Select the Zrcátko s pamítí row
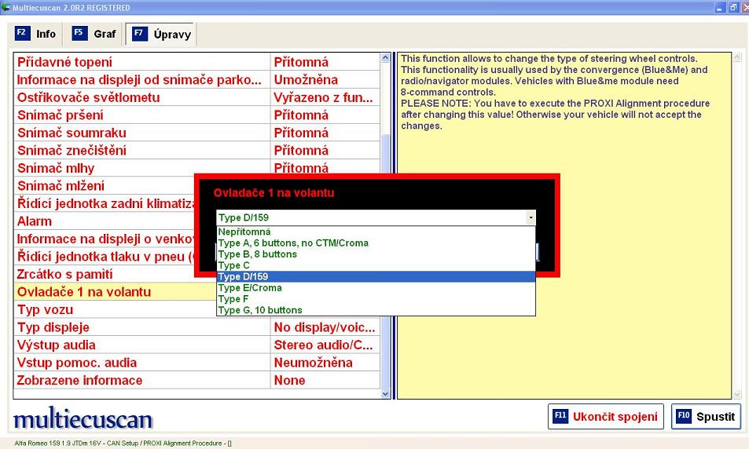This screenshot has height=449, width=749. (x=104, y=274)
